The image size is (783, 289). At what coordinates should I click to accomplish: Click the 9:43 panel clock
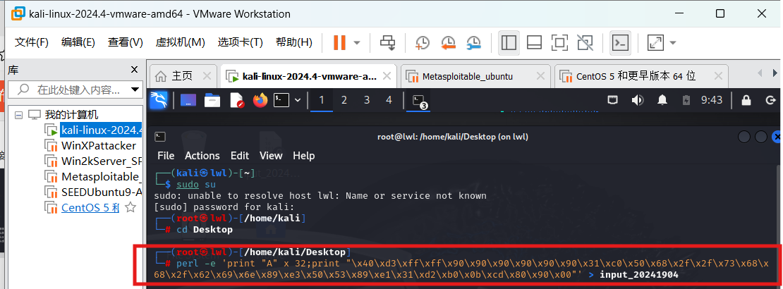[712, 100]
